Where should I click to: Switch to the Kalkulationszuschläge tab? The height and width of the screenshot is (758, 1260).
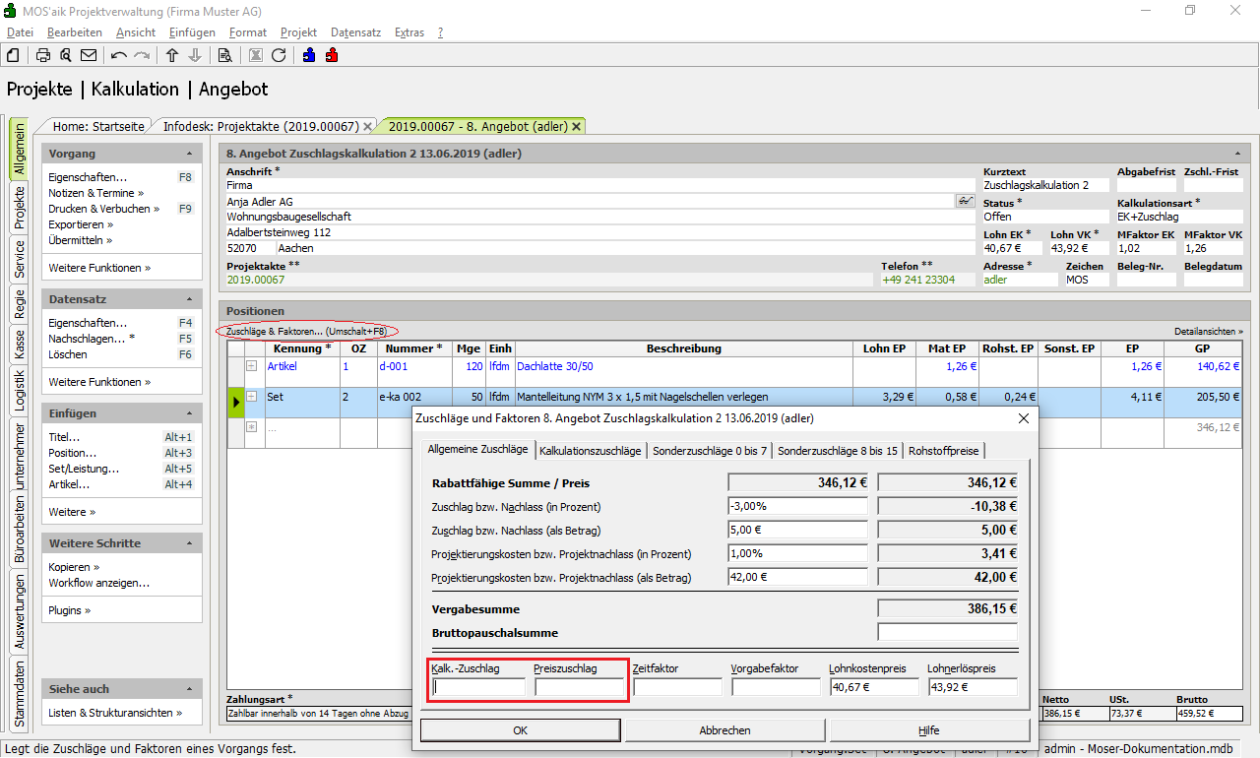coord(591,451)
